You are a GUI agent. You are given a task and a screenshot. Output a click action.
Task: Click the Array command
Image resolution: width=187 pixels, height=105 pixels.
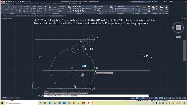40,11
